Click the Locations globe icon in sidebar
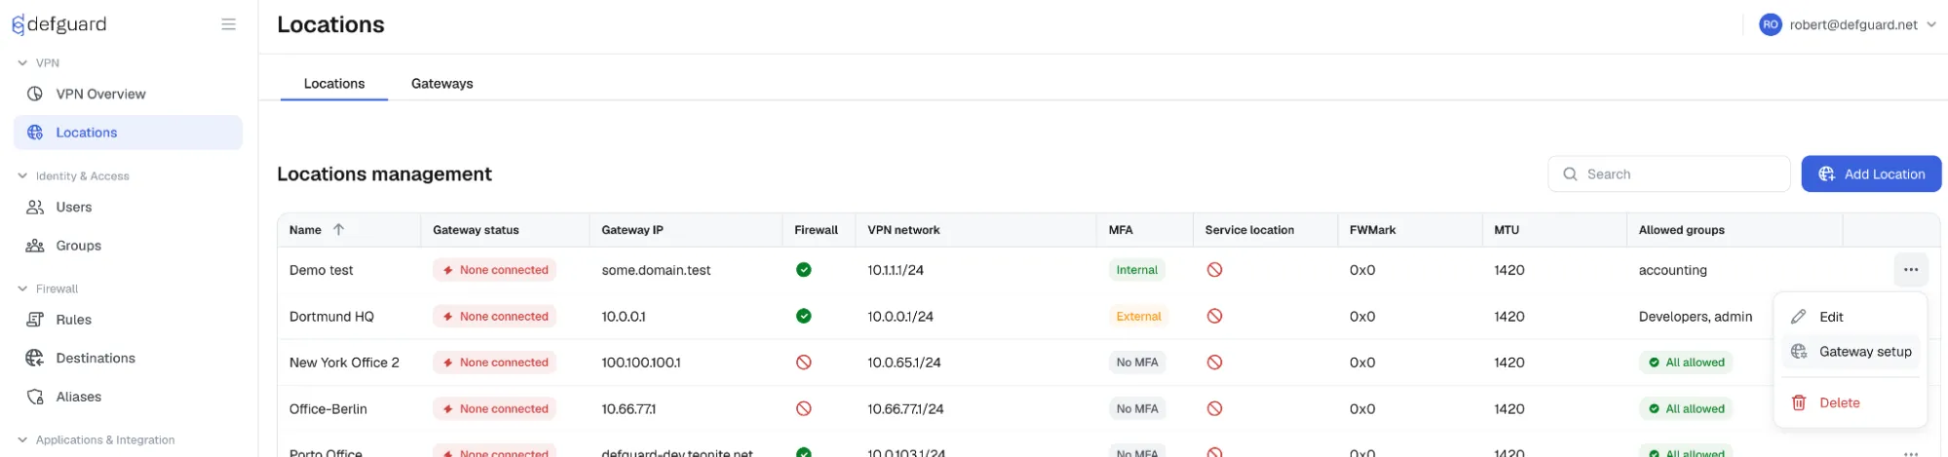Viewport: 1948px width, 457px height. [x=35, y=133]
